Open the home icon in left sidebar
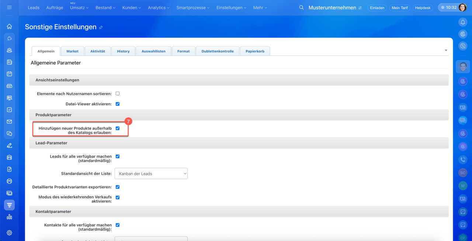 [x=9, y=26]
